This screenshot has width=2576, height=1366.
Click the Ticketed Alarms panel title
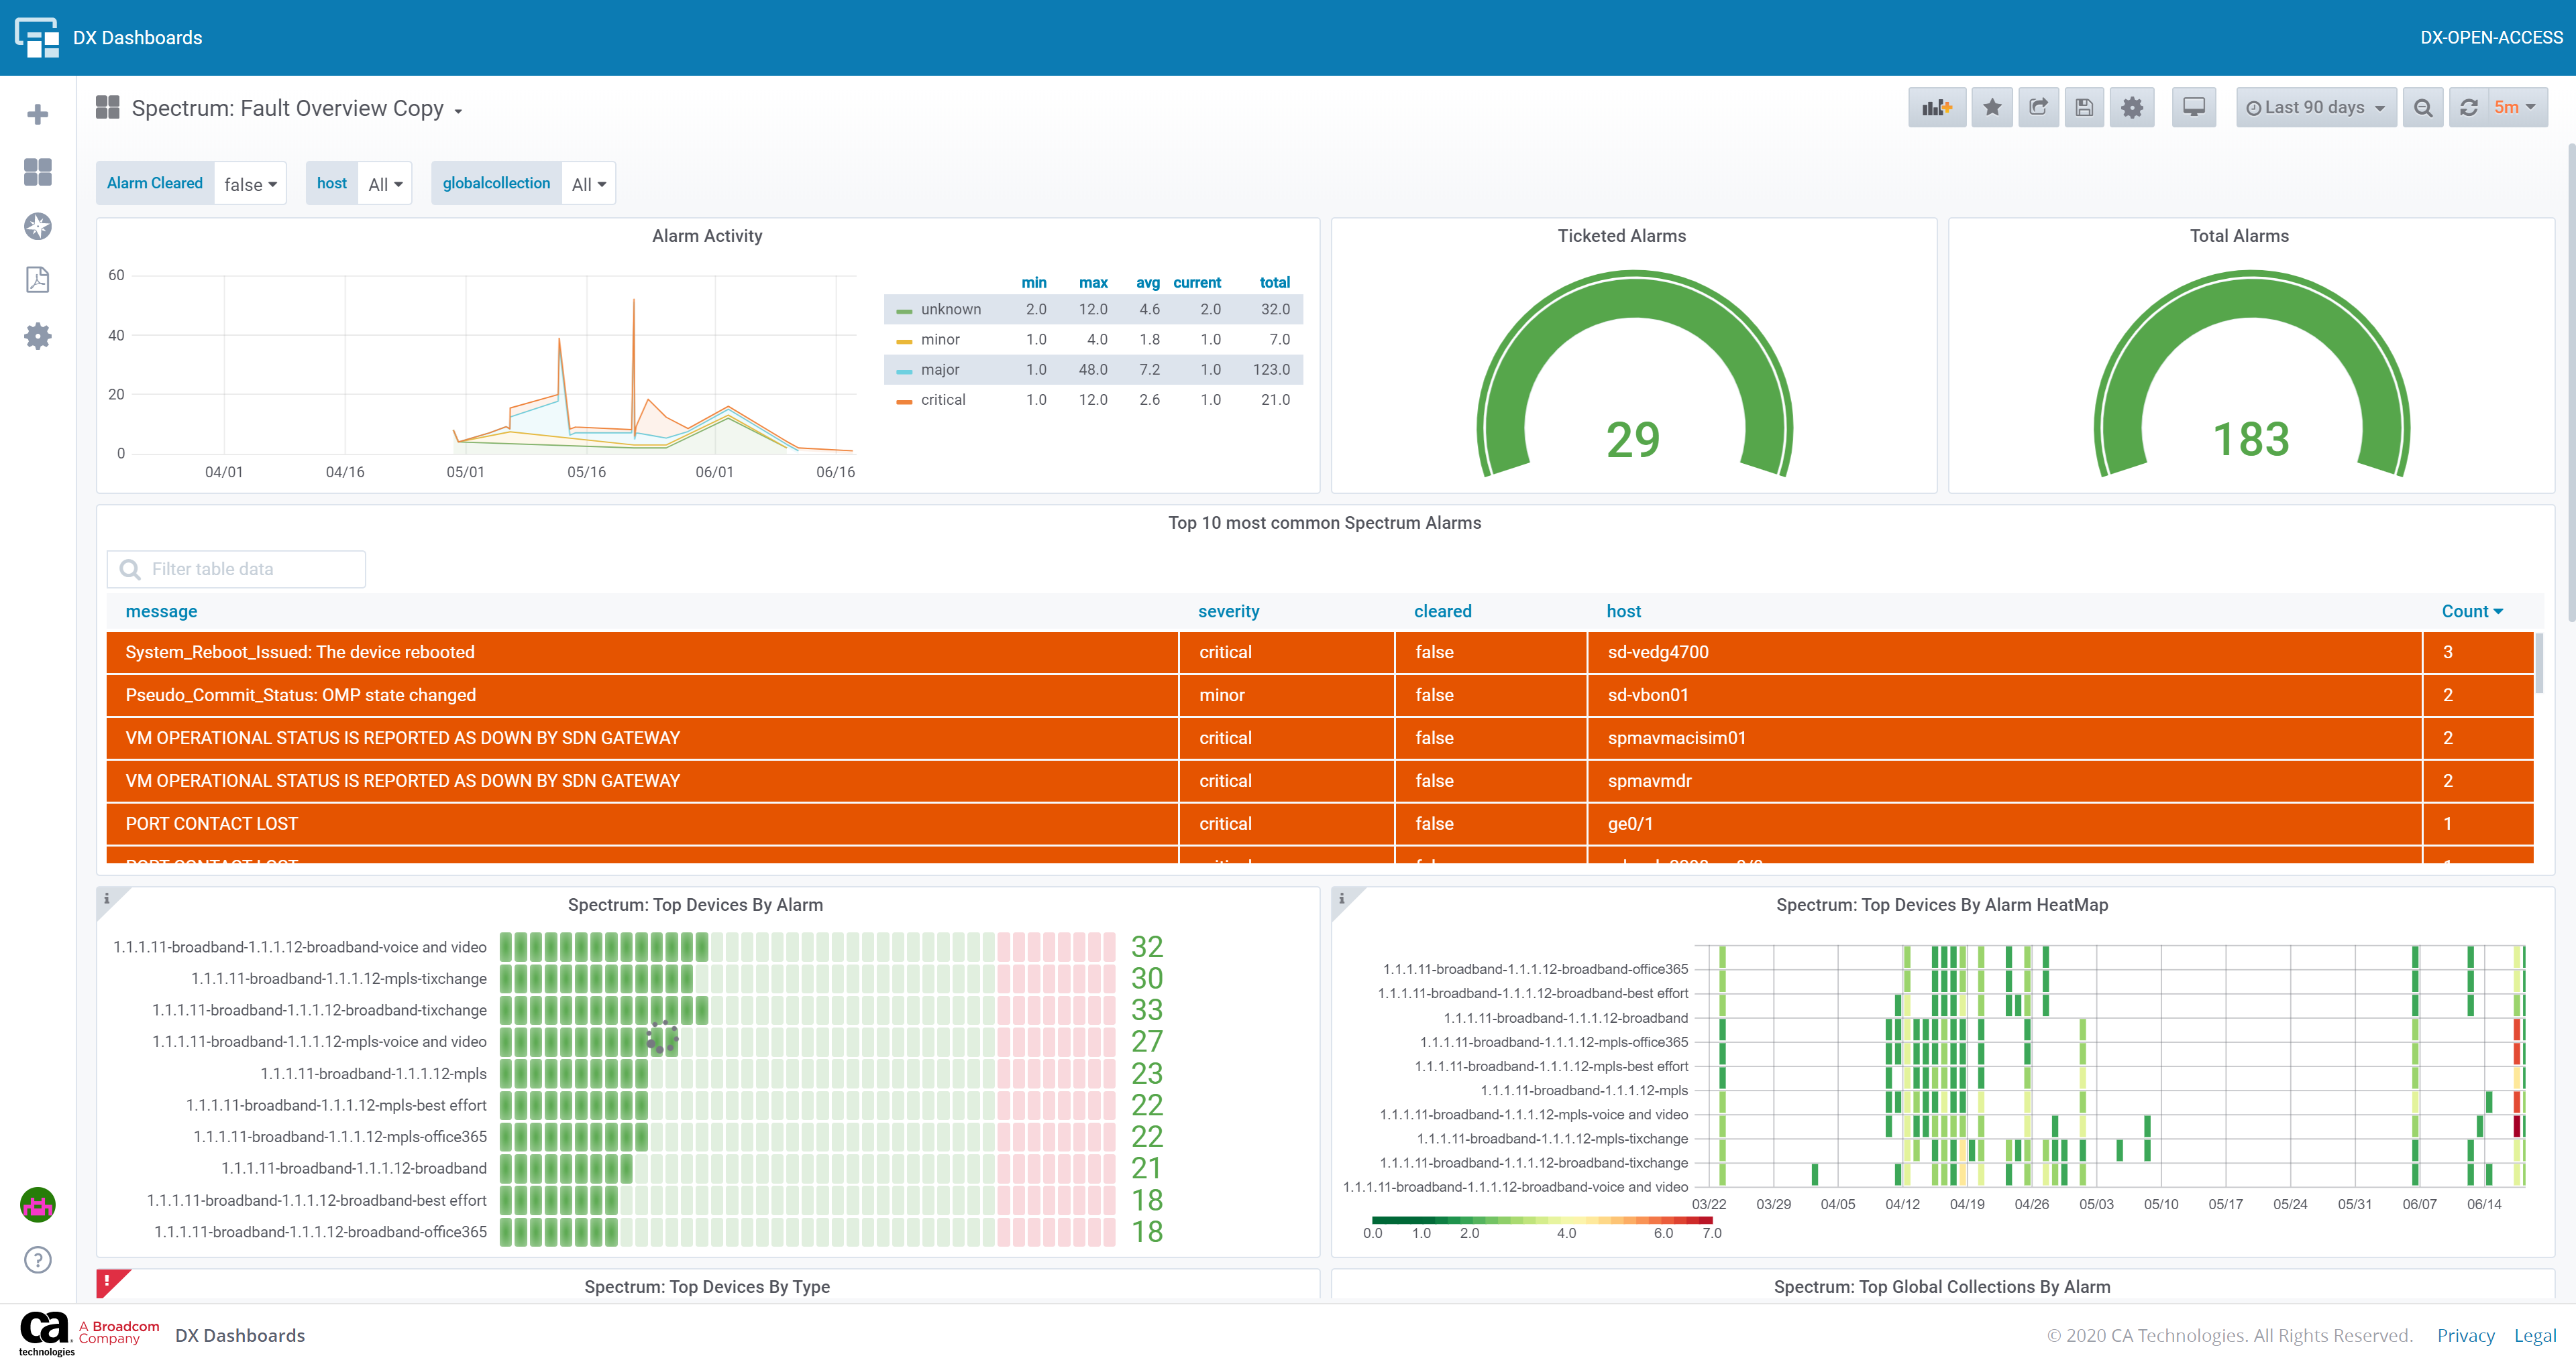click(1621, 236)
